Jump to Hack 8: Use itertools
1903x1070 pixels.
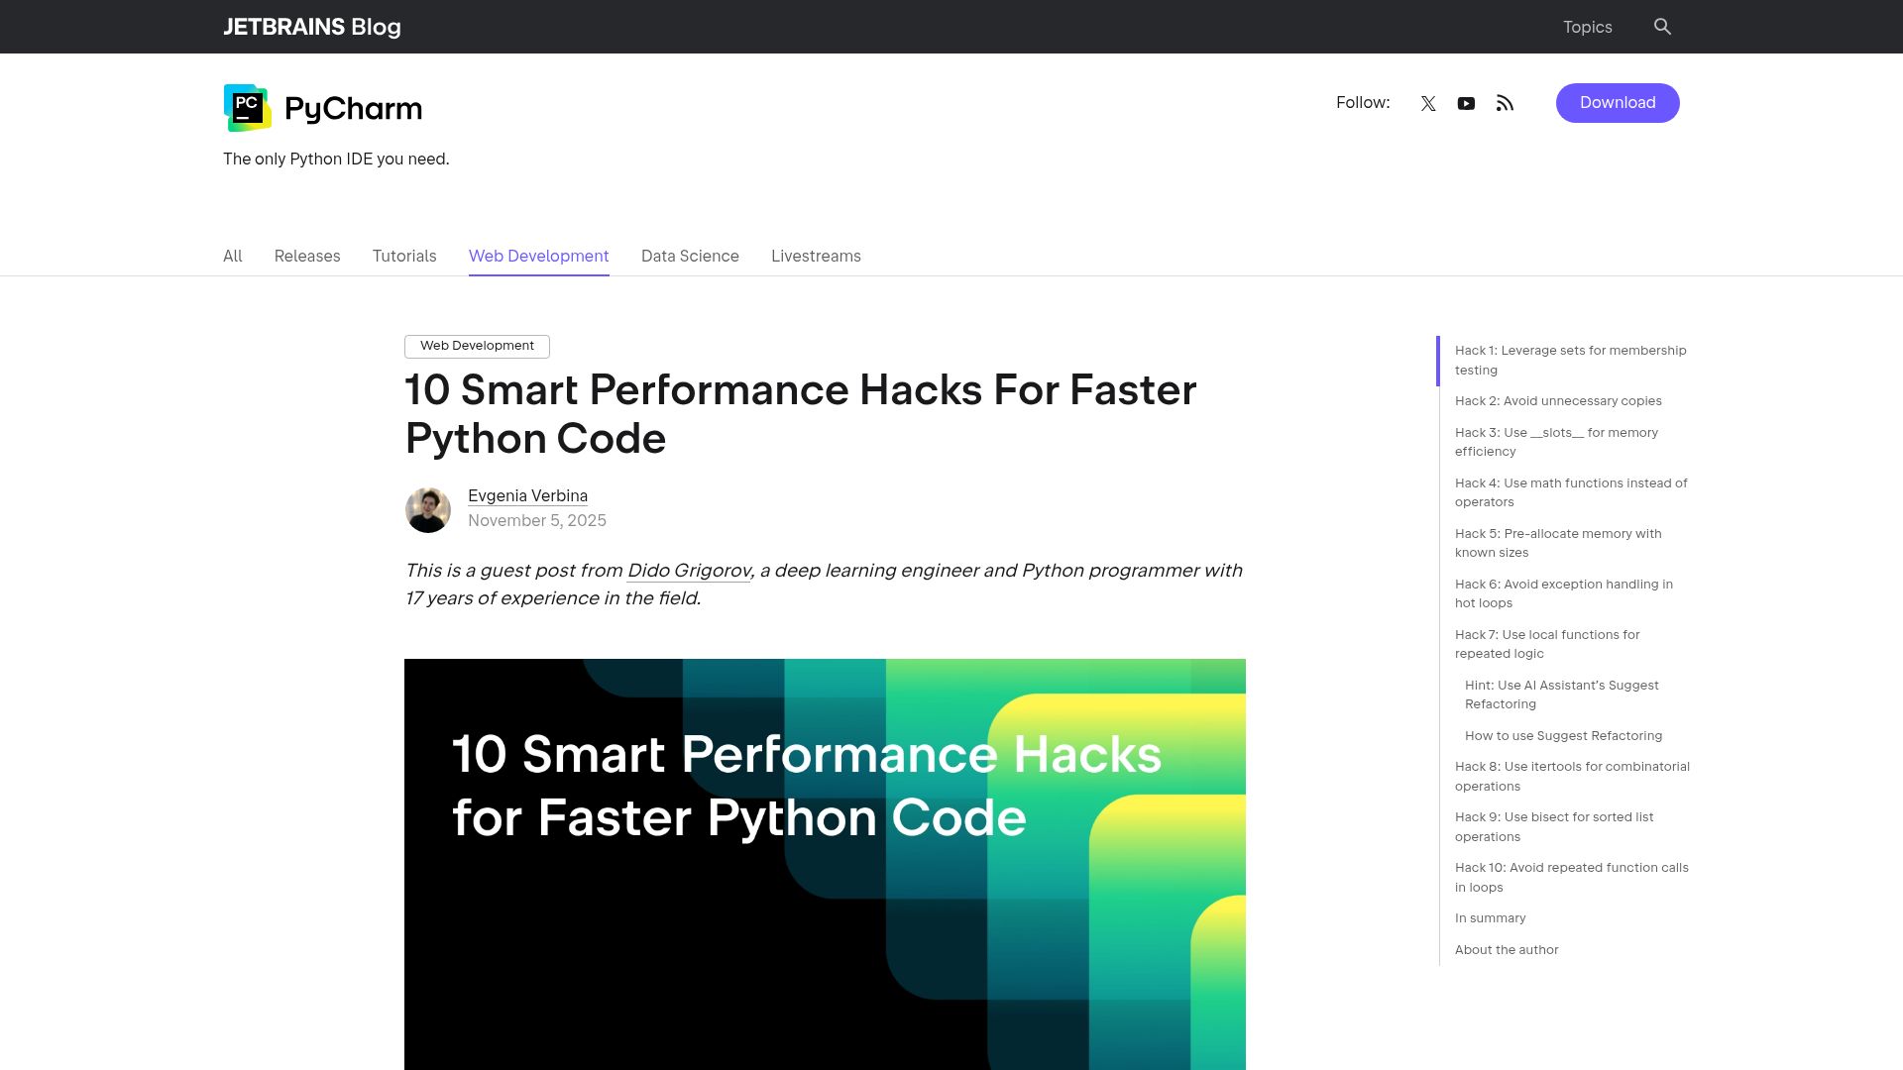1572,776
